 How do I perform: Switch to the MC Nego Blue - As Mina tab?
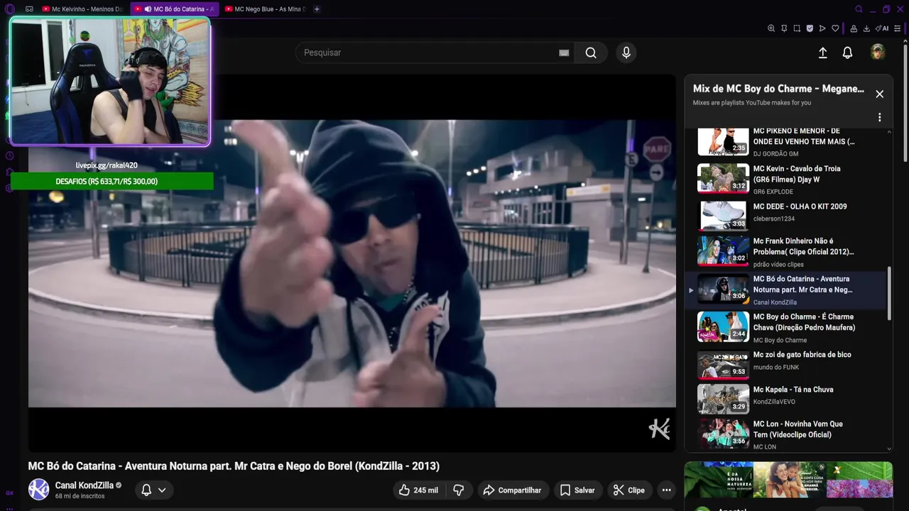click(265, 9)
